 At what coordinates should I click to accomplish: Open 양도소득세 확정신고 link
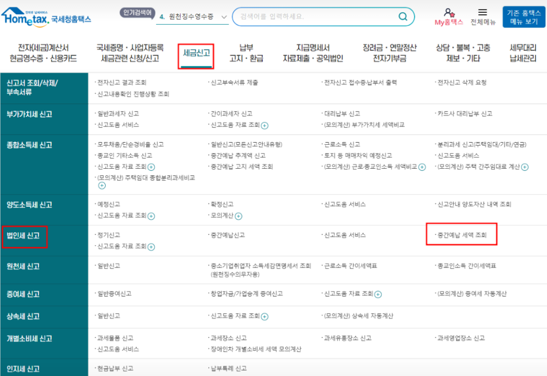coord(222,205)
